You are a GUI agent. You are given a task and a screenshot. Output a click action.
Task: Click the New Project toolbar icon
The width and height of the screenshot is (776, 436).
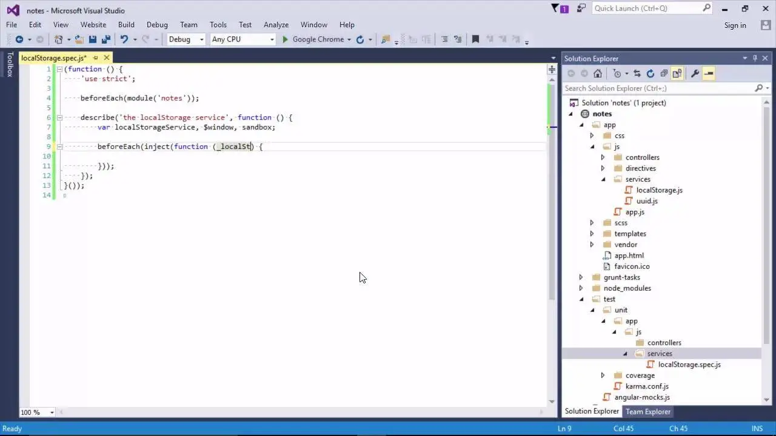pyautogui.click(x=58, y=39)
